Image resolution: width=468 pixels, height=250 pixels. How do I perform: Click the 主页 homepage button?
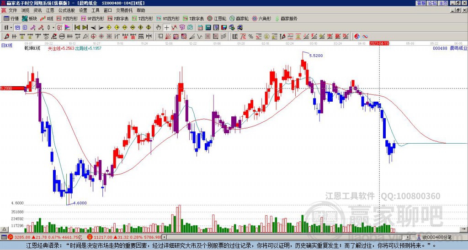[443, 3]
